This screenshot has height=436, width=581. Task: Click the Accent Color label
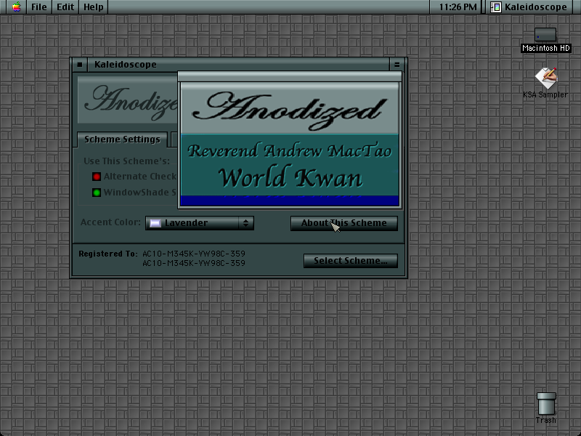[x=110, y=222]
